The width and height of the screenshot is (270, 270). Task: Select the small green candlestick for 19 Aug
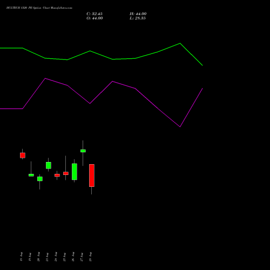[31, 175]
